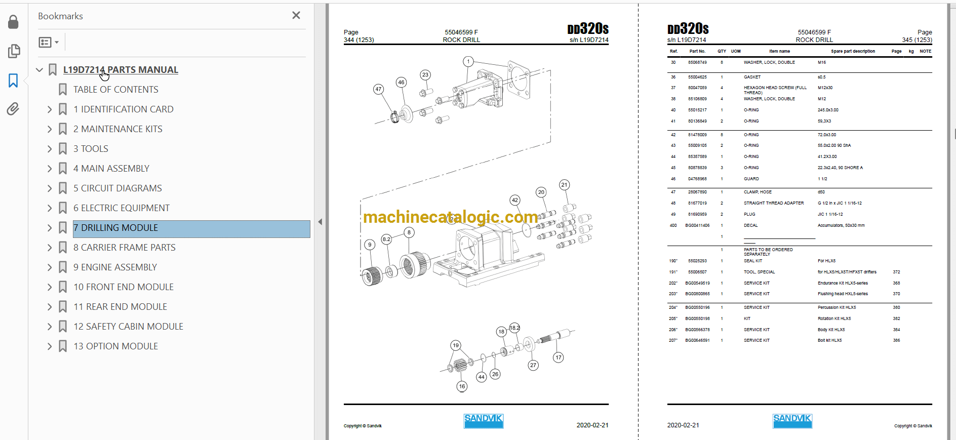Jump to 2 MAINTENANCE KITS section

(x=118, y=129)
